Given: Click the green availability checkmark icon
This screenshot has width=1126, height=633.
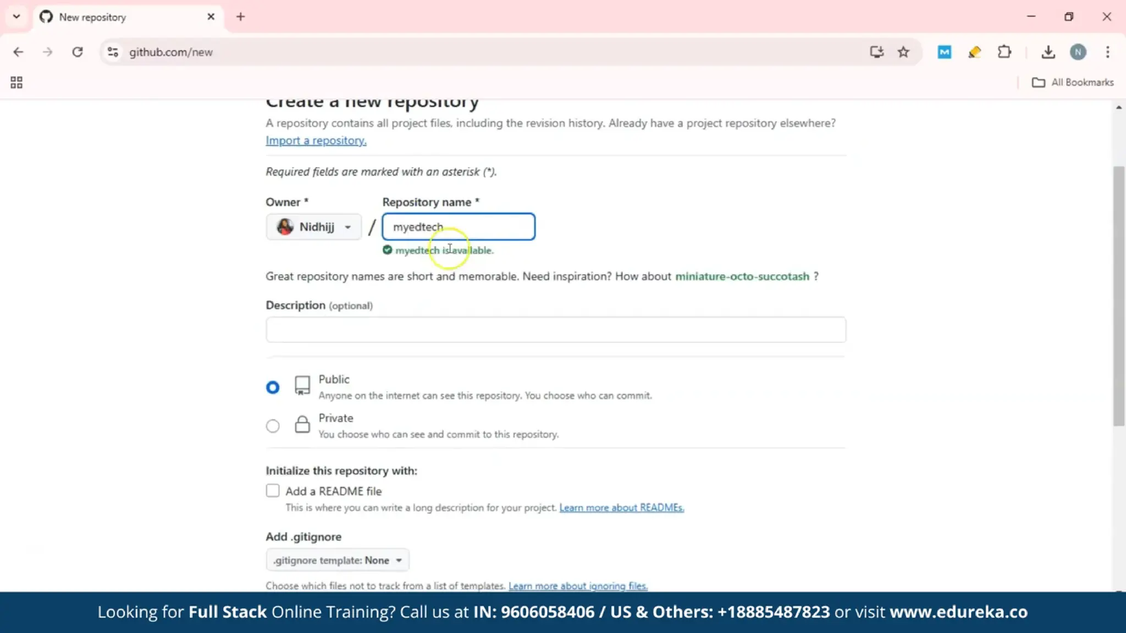Looking at the screenshot, I should click(388, 250).
